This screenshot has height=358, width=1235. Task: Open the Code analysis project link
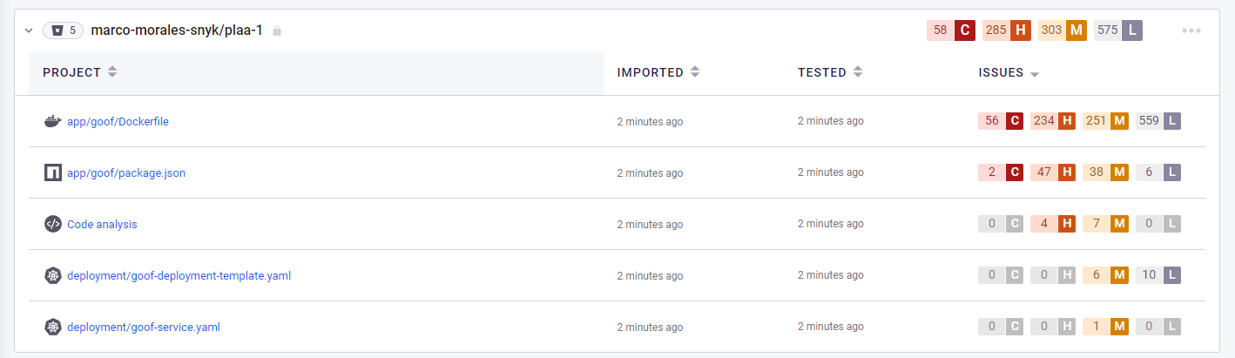coord(102,225)
